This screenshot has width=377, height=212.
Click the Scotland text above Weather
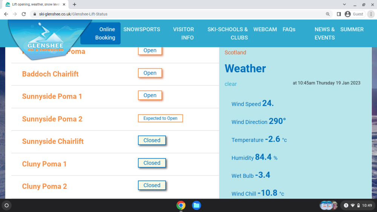coord(235,52)
